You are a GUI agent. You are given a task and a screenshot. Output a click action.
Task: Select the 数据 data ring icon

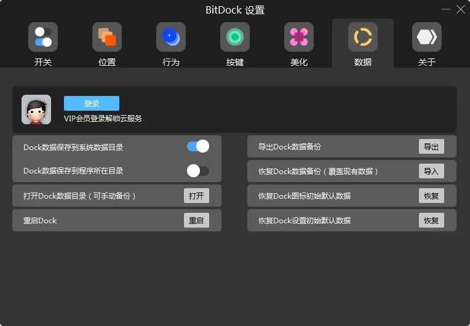tap(363, 37)
